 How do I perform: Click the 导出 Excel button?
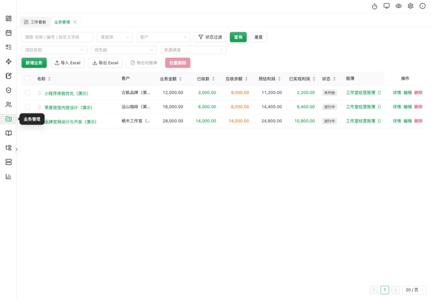(x=105, y=63)
